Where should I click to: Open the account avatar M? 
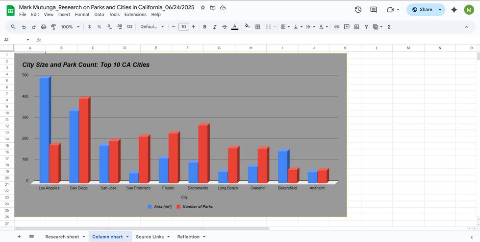point(469,10)
